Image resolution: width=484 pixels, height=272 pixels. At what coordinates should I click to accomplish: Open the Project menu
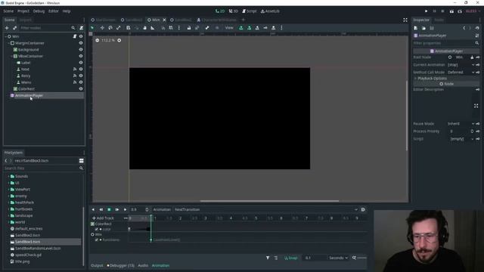click(23, 11)
